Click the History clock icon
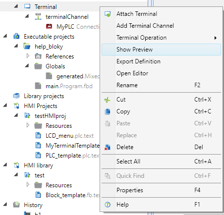Screen dimensions: 224x215 click(x=16, y=205)
